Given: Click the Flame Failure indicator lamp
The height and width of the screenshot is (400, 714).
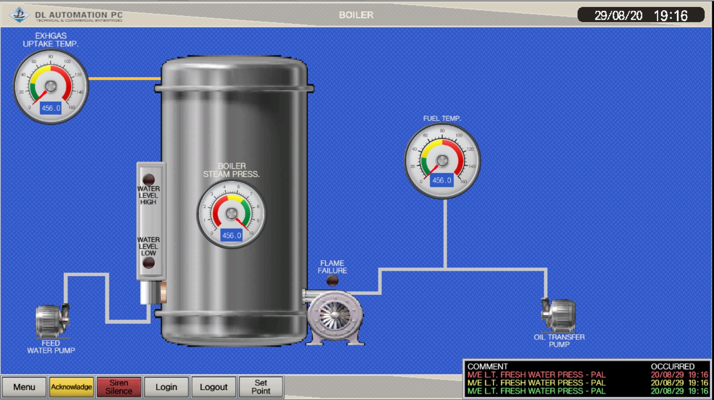Looking at the screenshot, I should [x=332, y=281].
